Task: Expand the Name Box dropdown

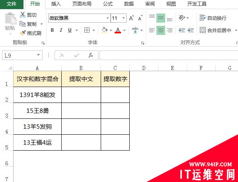Action: pyautogui.click(x=38, y=55)
